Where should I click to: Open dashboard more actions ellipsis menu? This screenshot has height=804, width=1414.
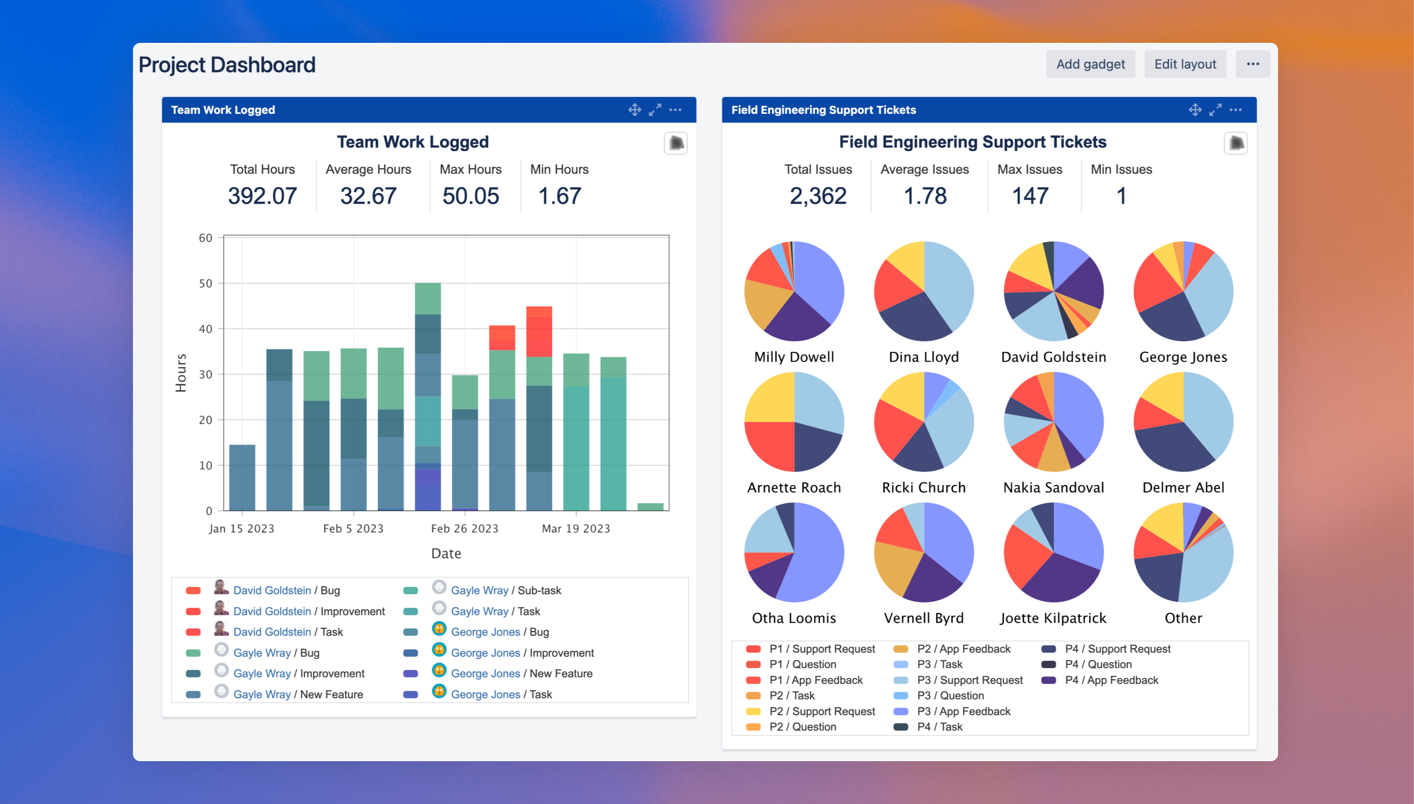(x=1253, y=64)
